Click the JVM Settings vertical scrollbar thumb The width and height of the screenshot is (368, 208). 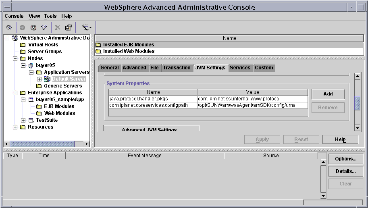pyautogui.click(x=358, y=103)
